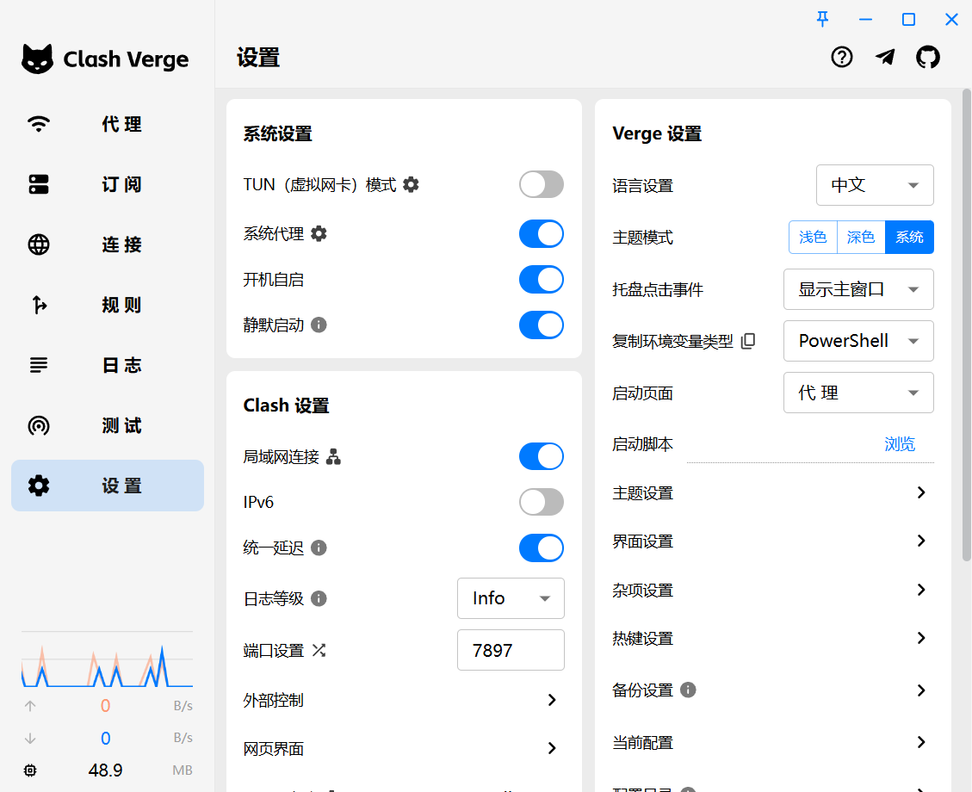Open the 日志等级 Info dropdown
This screenshot has width=972, height=792.
pyautogui.click(x=511, y=598)
